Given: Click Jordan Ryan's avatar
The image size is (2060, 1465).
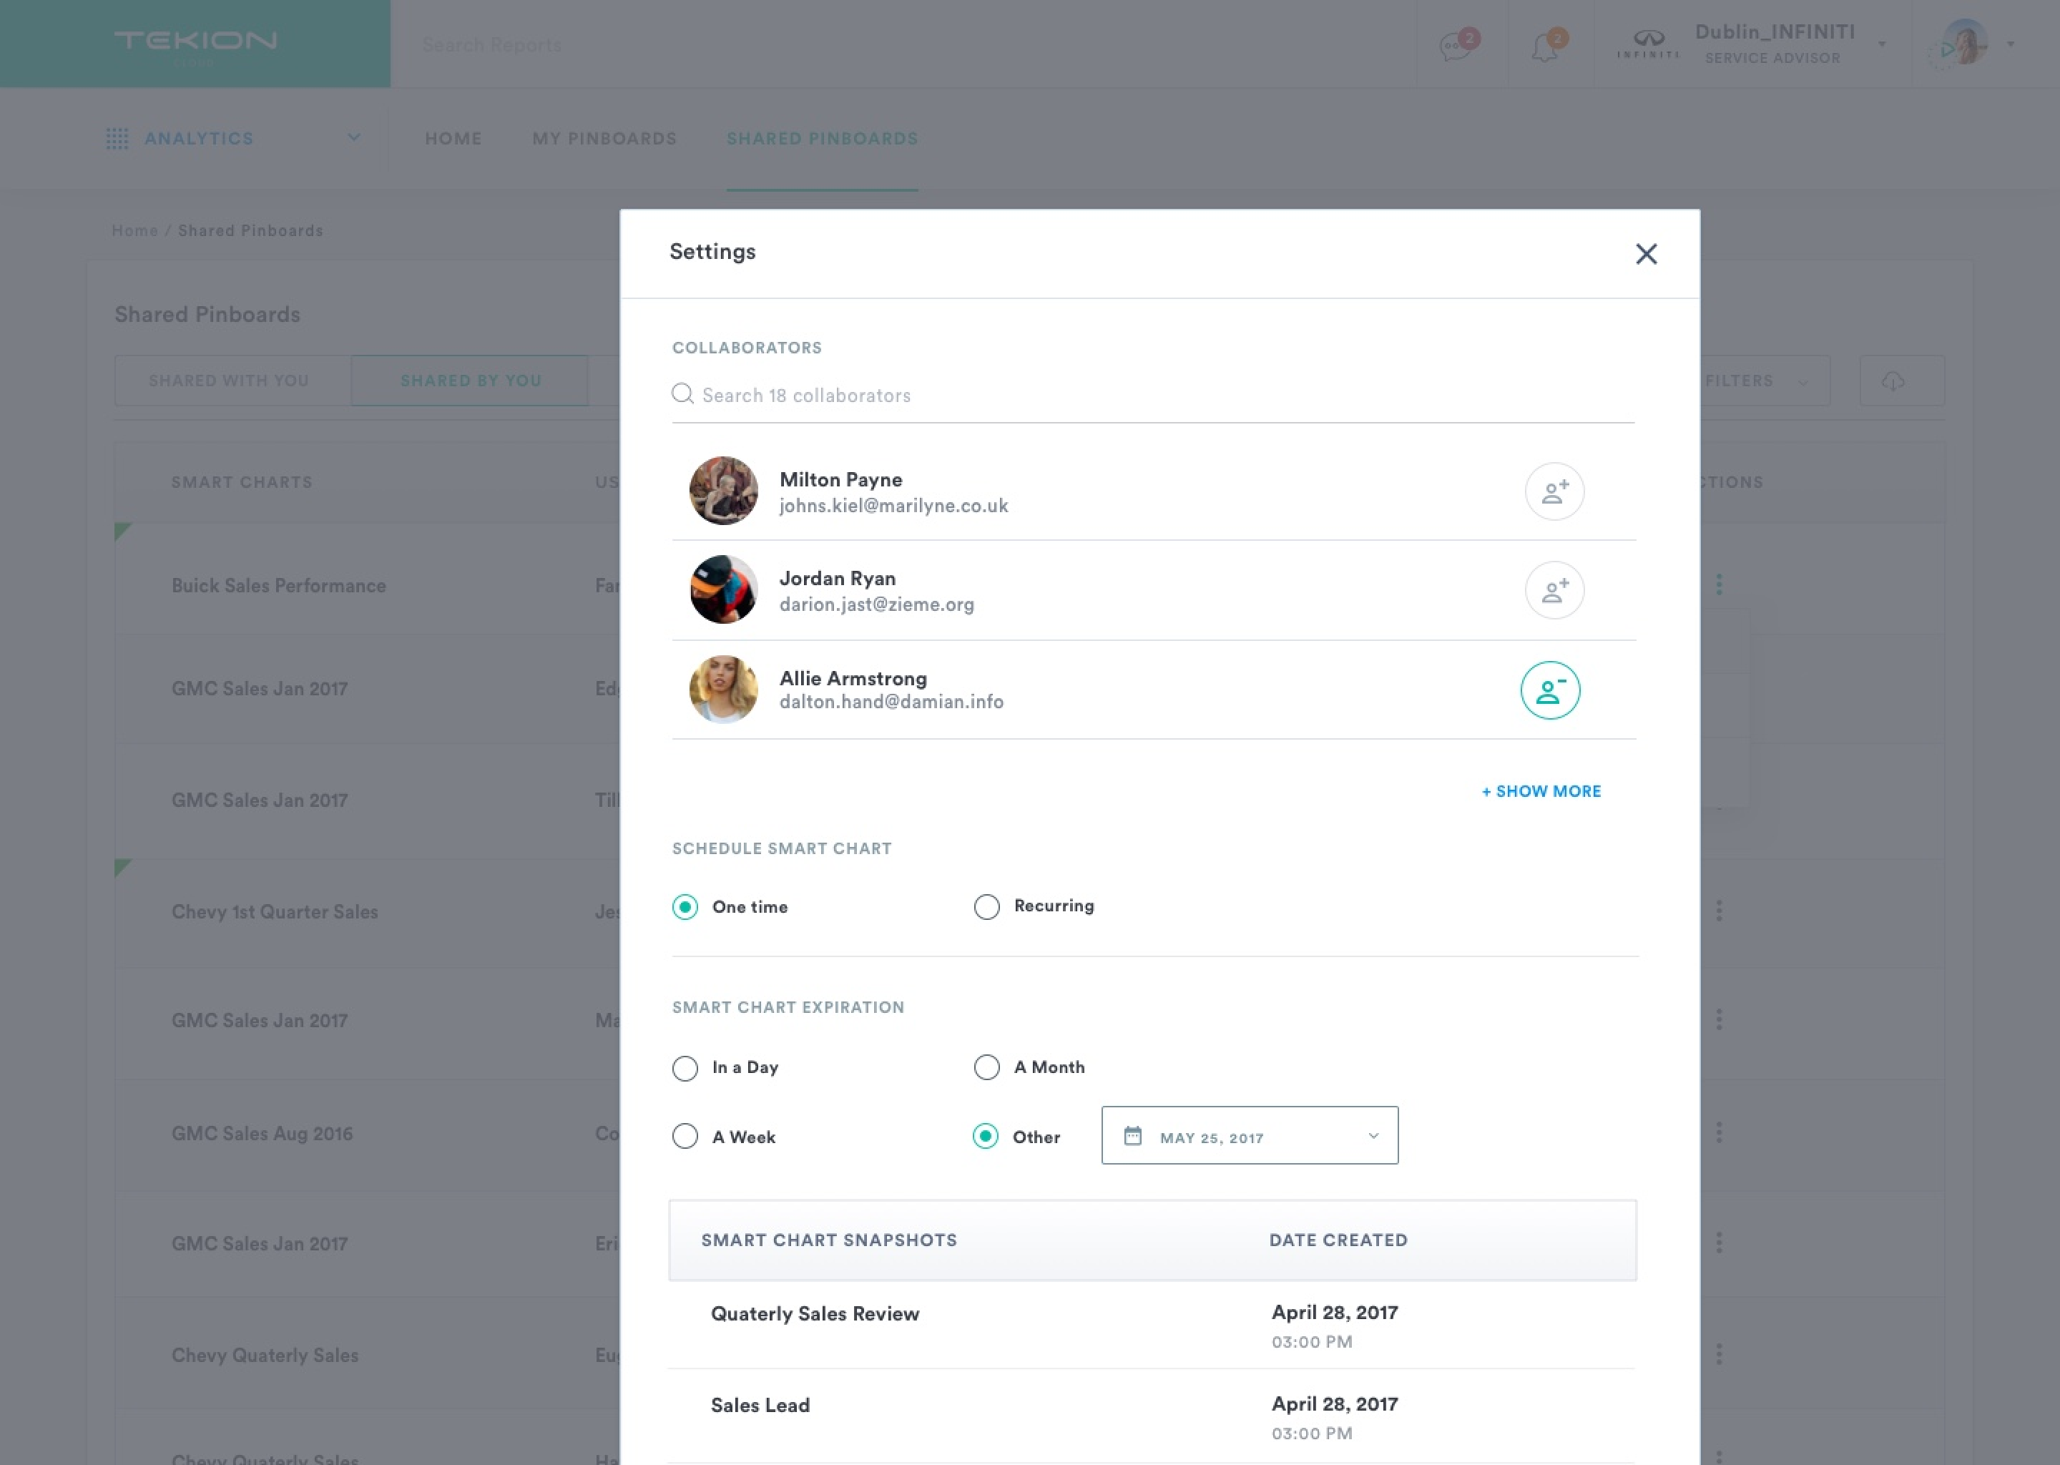Looking at the screenshot, I should tap(723, 590).
